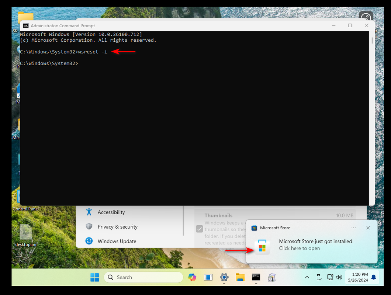Select the Control Panel desktop shortcut label

coord(26,209)
